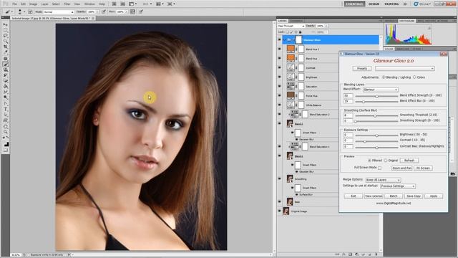Click the Force Hue brown fill thumbnail
Viewport: 458px width, 258px height.
(291, 95)
